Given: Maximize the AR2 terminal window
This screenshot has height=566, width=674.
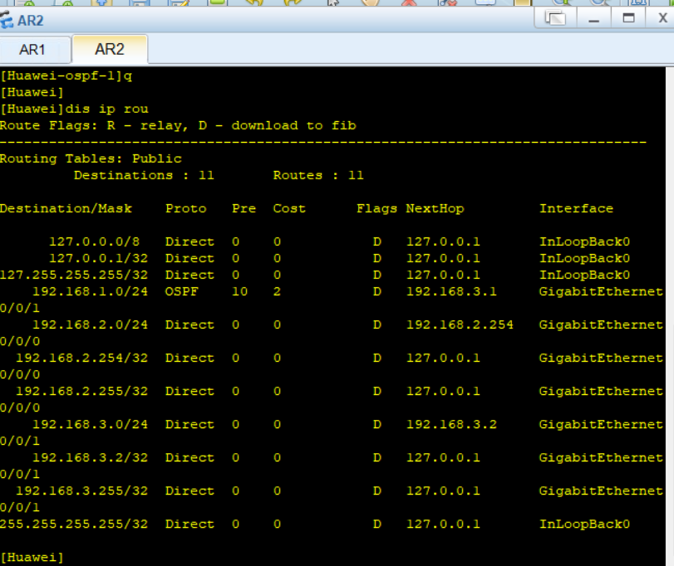Looking at the screenshot, I should pyautogui.click(x=628, y=18).
